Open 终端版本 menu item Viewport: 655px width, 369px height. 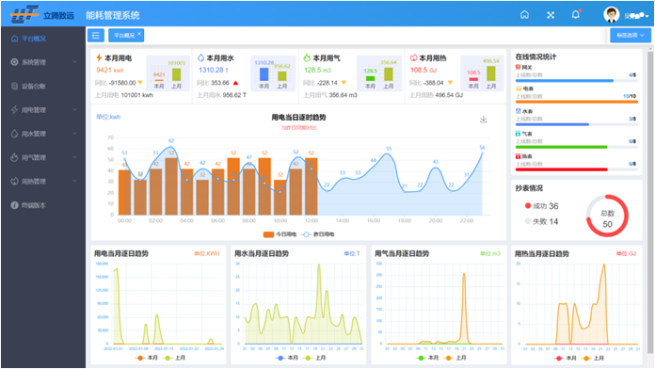(x=43, y=205)
